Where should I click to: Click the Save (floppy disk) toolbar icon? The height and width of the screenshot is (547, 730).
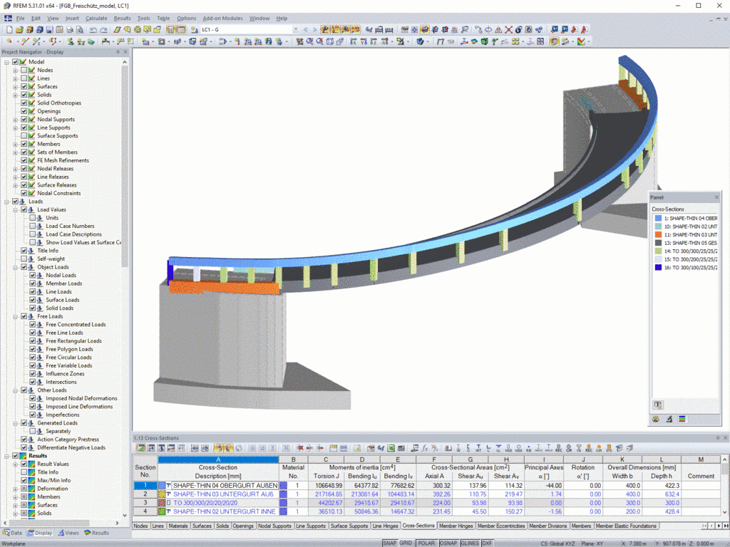(x=49, y=30)
